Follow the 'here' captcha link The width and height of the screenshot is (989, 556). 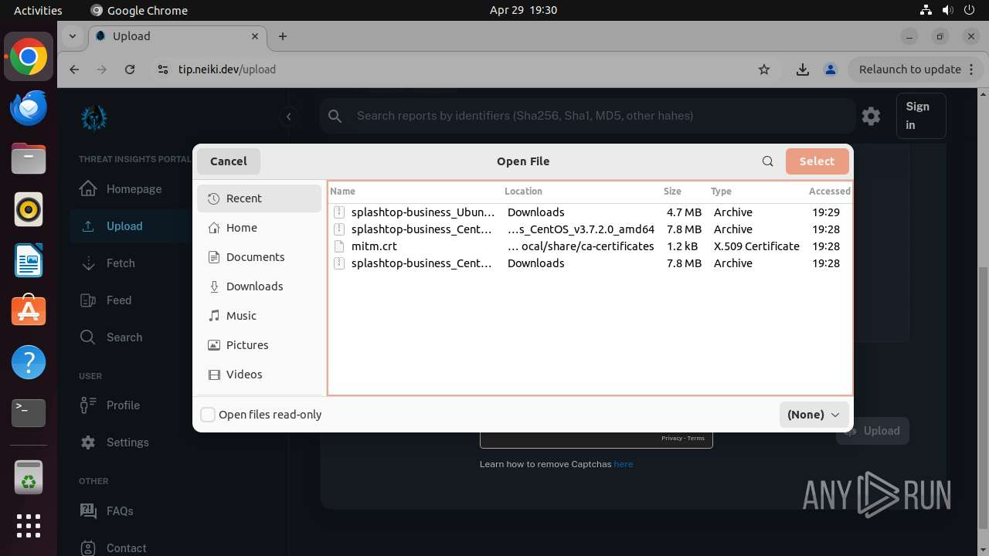624,464
